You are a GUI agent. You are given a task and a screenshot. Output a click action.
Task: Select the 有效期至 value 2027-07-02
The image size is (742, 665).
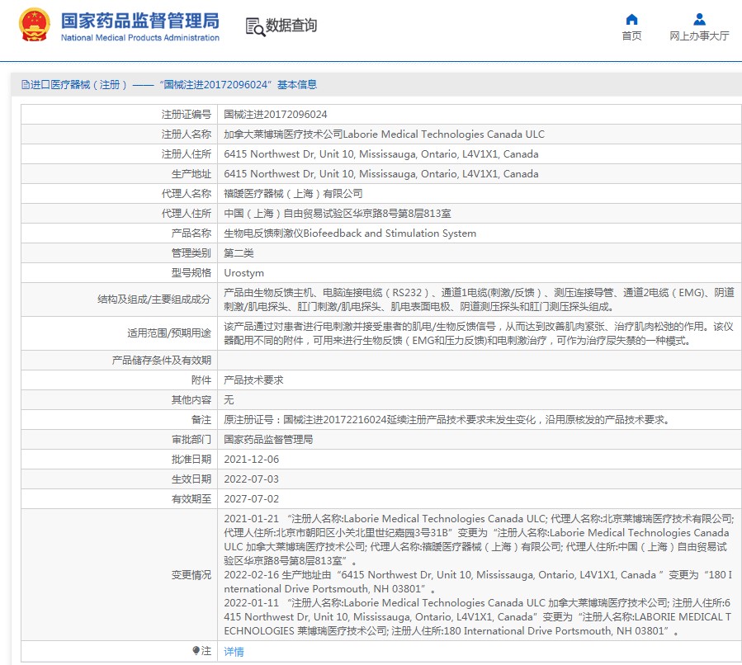click(251, 499)
